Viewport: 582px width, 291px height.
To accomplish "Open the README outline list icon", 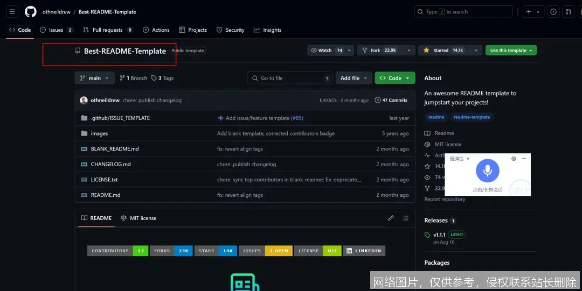I will tap(405, 218).
